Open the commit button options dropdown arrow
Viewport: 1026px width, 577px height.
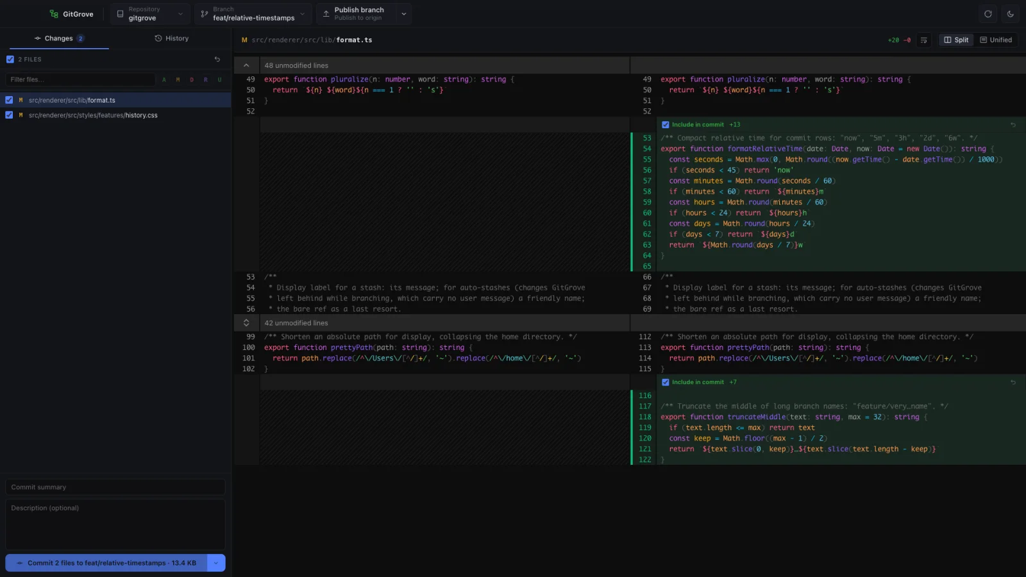pyautogui.click(x=216, y=563)
